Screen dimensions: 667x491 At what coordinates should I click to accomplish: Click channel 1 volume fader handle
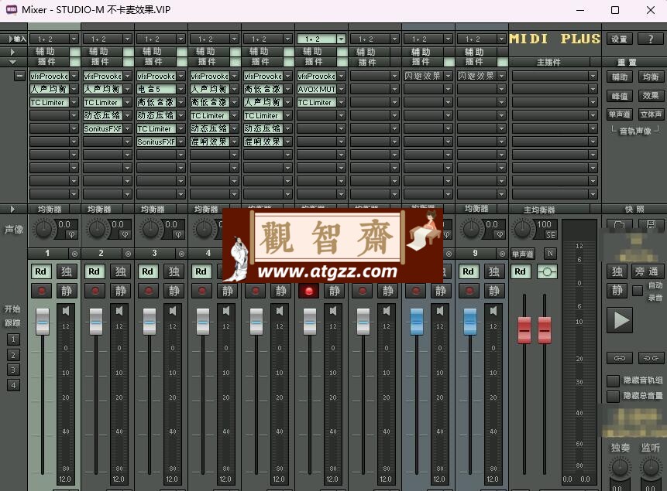point(43,322)
